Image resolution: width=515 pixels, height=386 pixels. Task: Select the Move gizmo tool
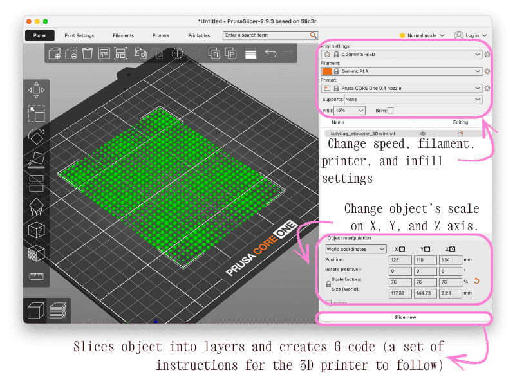37,89
